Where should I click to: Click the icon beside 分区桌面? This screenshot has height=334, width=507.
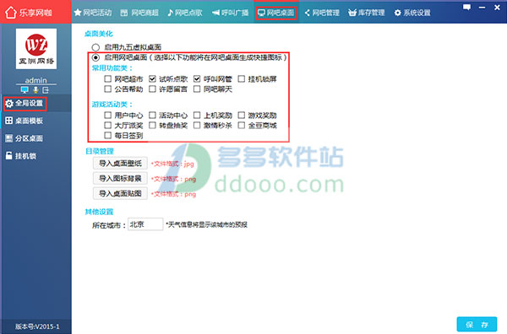pyautogui.click(x=9, y=138)
